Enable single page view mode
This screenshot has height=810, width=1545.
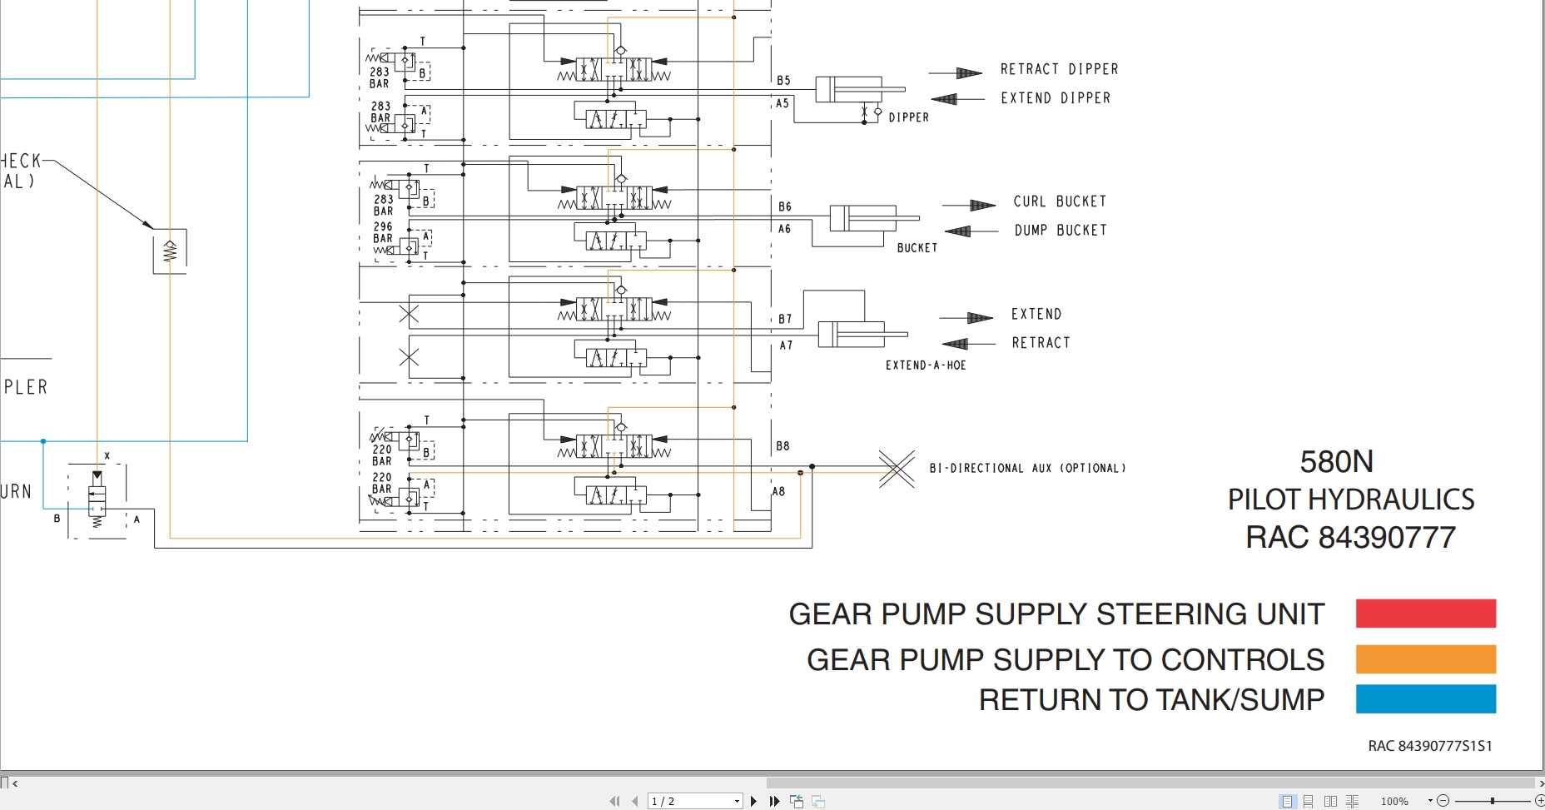point(1288,801)
